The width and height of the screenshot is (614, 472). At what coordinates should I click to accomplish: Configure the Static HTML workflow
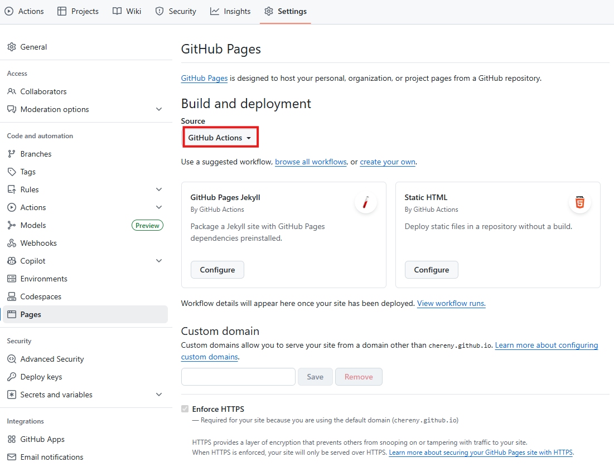point(431,270)
